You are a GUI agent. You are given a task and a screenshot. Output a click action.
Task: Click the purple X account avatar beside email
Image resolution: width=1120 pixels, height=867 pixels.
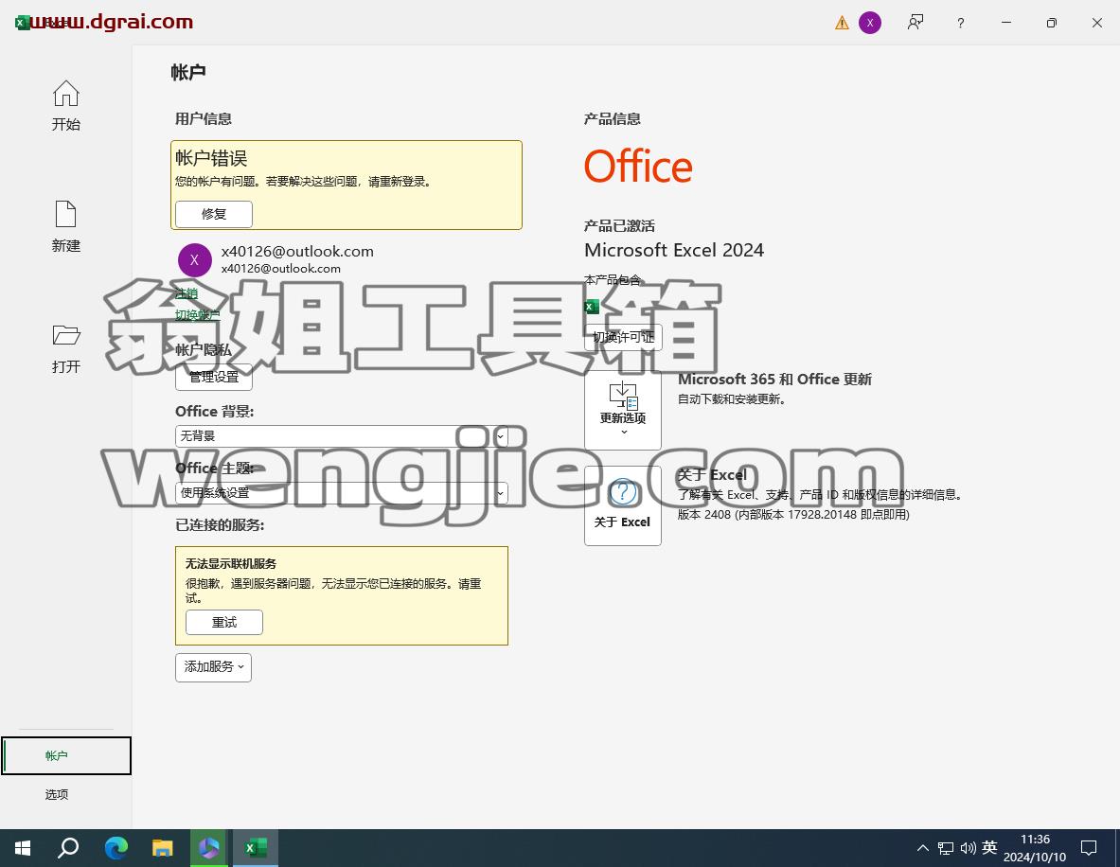click(194, 260)
